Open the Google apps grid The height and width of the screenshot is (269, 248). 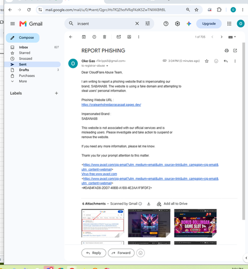point(229,24)
